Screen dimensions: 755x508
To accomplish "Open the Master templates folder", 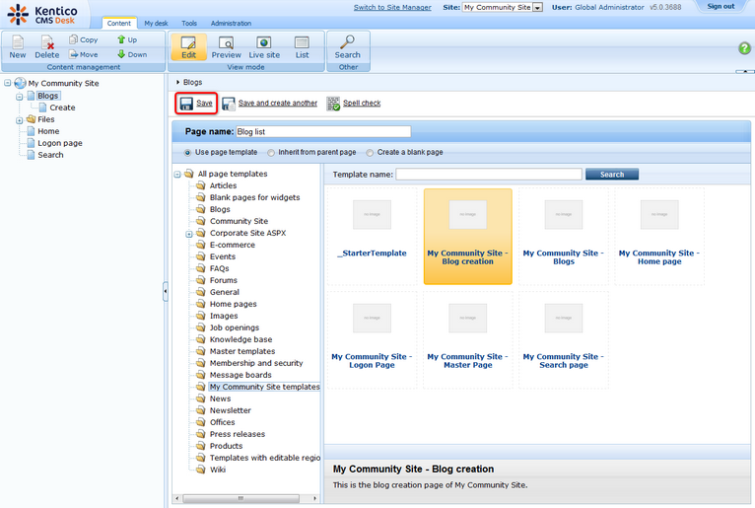I will click(242, 351).
